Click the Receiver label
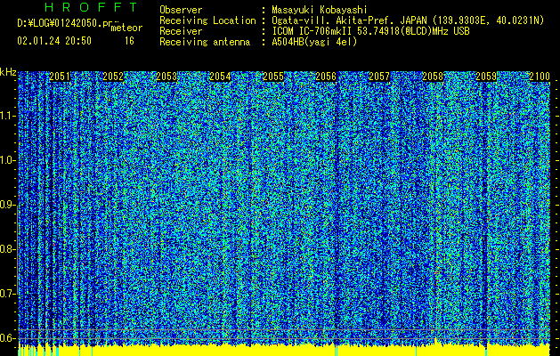 point(181,31)
